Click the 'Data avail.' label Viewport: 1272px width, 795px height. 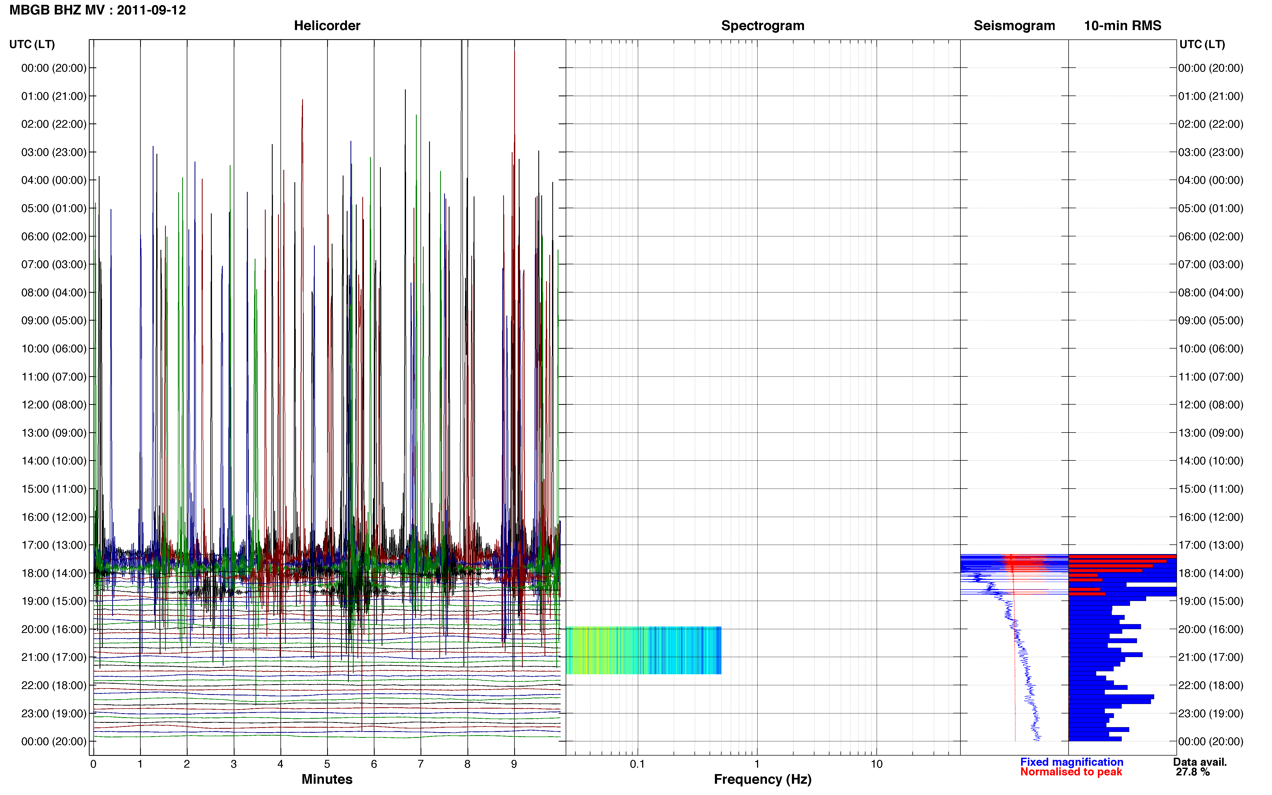click(x=1200, y=762)
